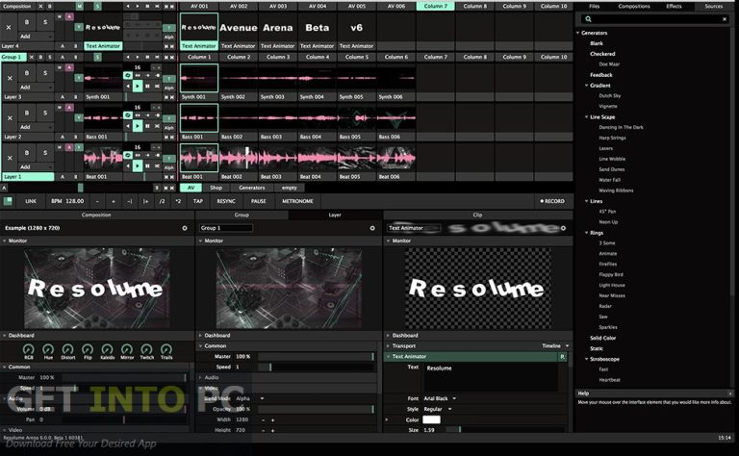Play Layer 2 clip forward
This screenshot has height=456, width=739.
[x=138, y=126]
